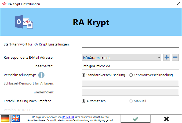
Task: Switch language with the UK flag
Action: click(x=15, y=119)
